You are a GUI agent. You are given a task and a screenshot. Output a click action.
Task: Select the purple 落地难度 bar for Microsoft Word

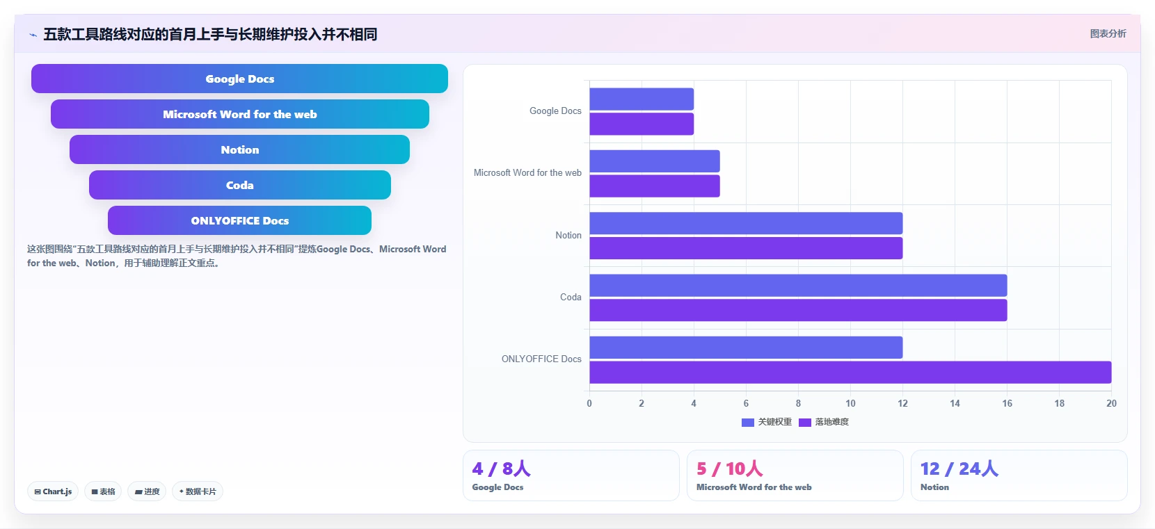pos(655,186)
